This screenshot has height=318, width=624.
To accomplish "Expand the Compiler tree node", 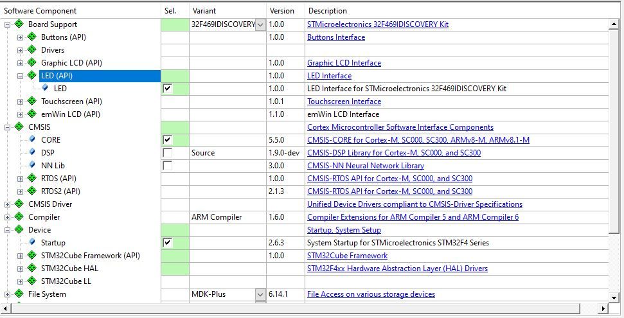I will pyautogui.click(x=7, y=217).
